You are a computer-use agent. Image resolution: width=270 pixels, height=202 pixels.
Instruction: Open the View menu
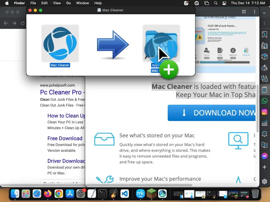[57, 3]
